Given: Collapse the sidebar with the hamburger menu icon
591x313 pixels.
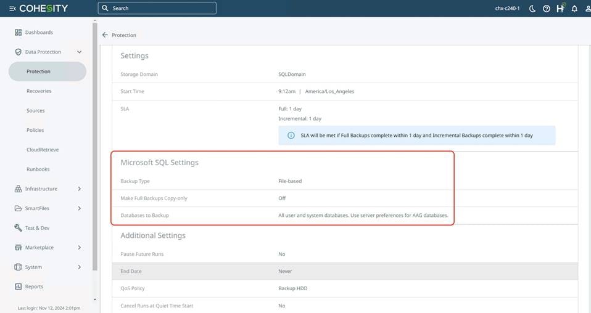Looking at the screenshot, I should tap(12, 8).
